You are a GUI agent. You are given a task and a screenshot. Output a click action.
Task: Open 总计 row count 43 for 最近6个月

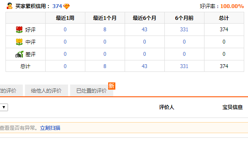(x=144, y=66)
